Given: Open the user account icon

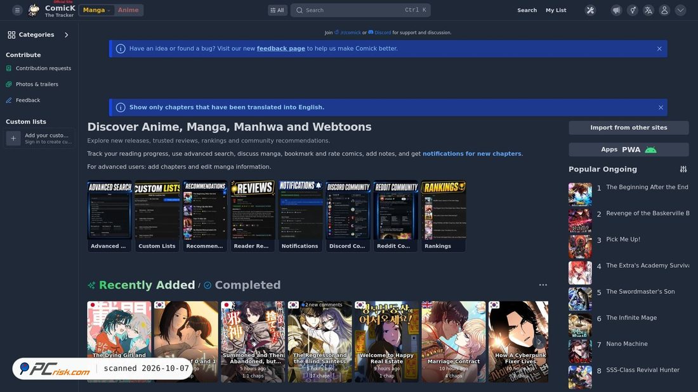Looking at the screenshot, I should coord(664,10).
